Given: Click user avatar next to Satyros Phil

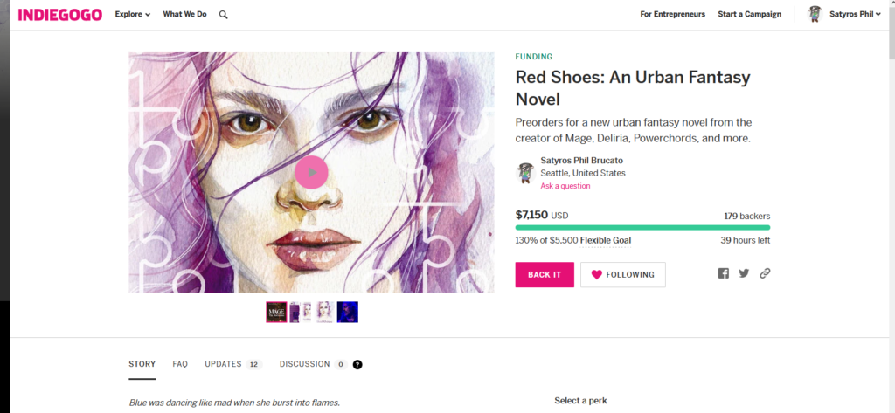Looking at the screenshot, I should pos(815,14).
